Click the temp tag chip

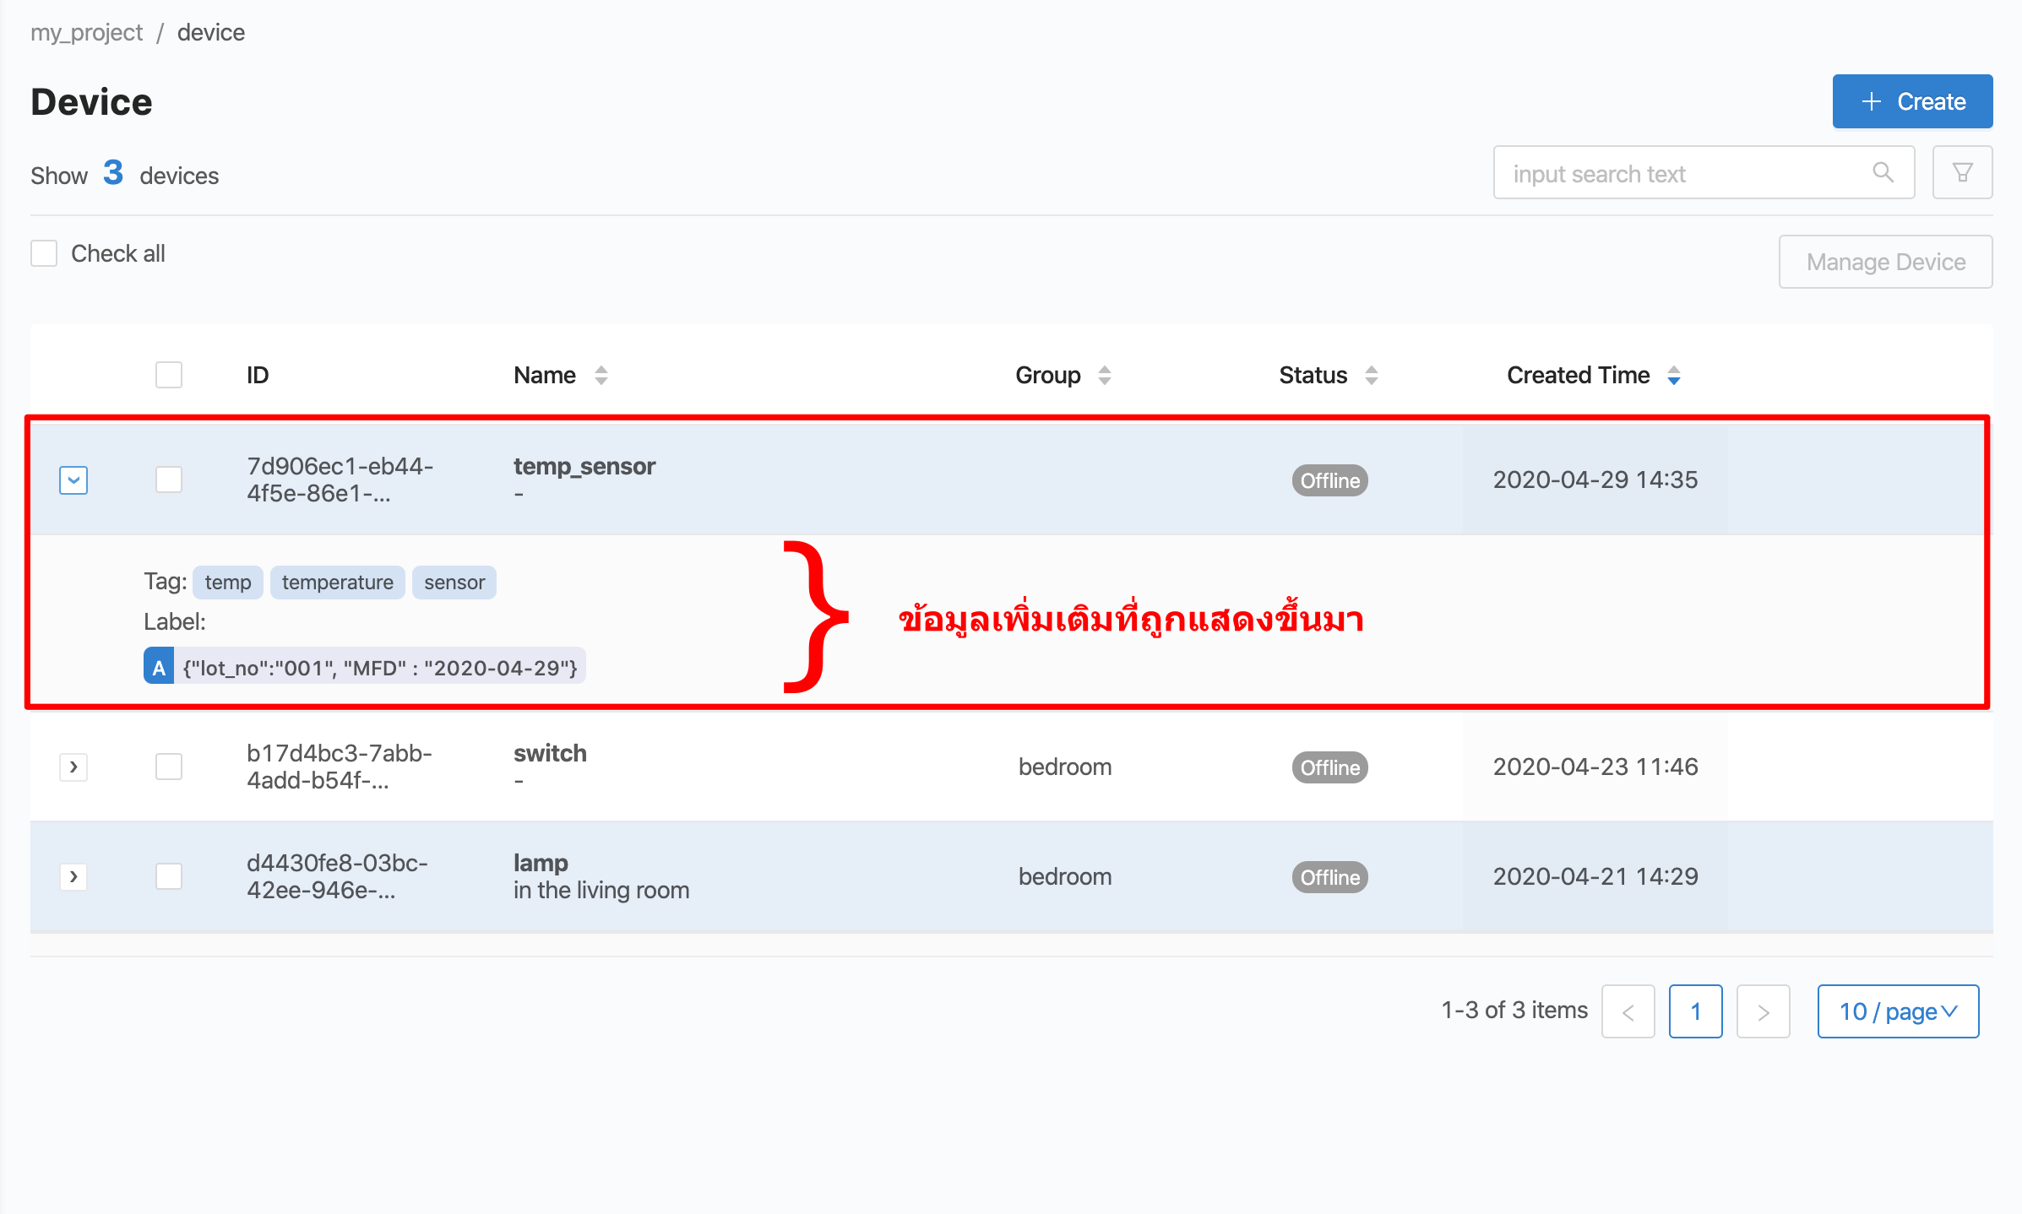[x=228, y=583]
